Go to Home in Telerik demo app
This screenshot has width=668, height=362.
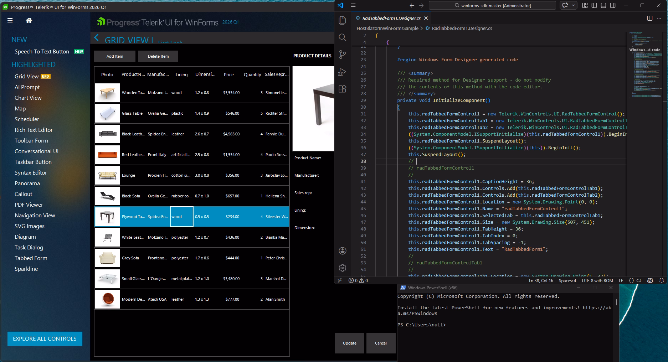point(29,20)
